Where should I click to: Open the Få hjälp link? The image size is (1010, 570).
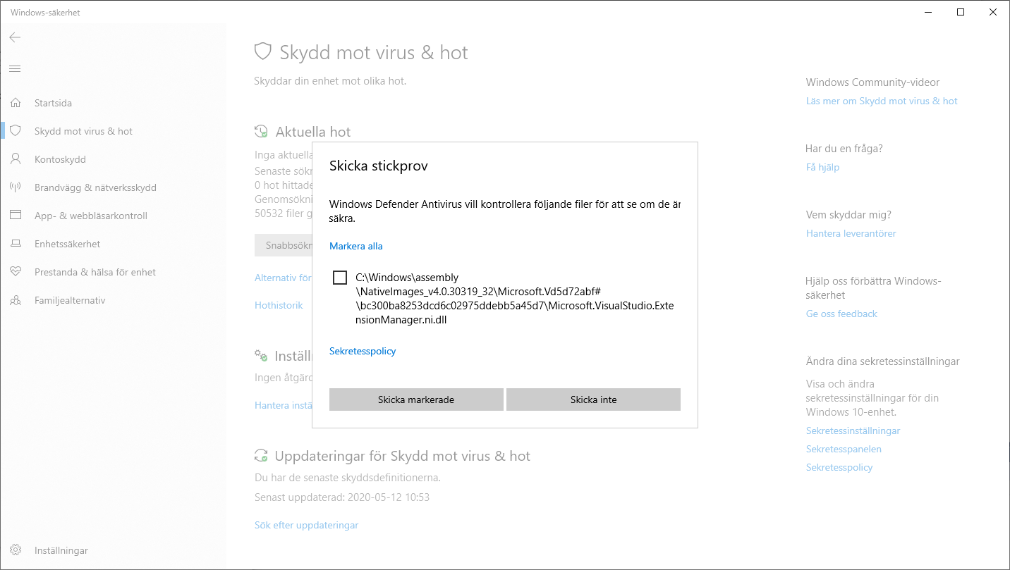click(x=822, y=167)
